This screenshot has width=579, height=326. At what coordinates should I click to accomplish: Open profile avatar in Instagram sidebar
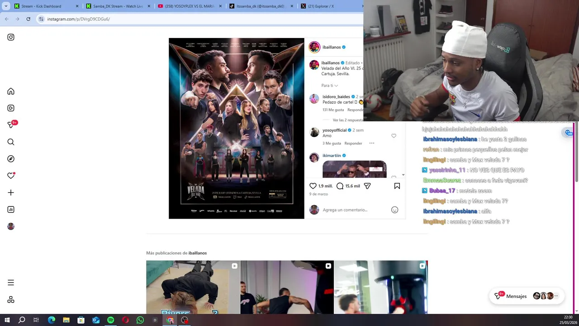(11, 226)
